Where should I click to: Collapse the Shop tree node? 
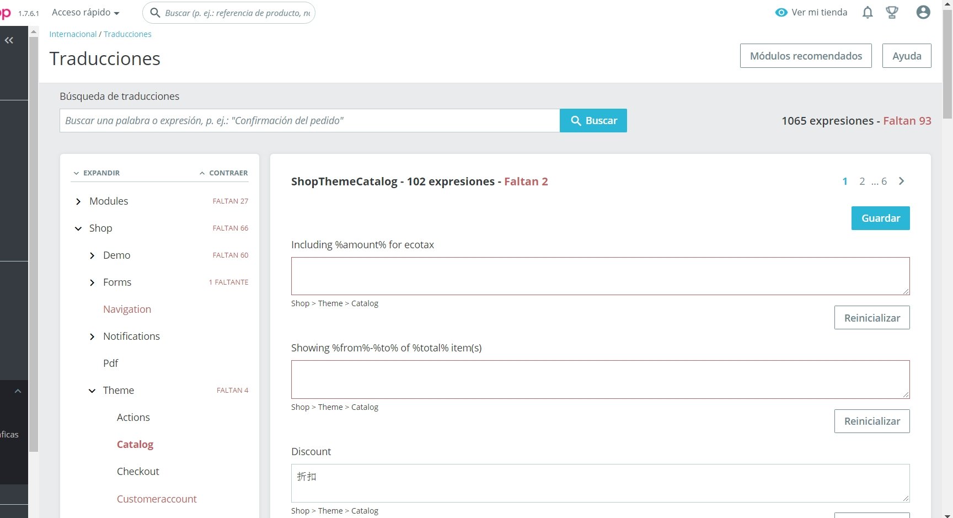[x=78, y=228]
